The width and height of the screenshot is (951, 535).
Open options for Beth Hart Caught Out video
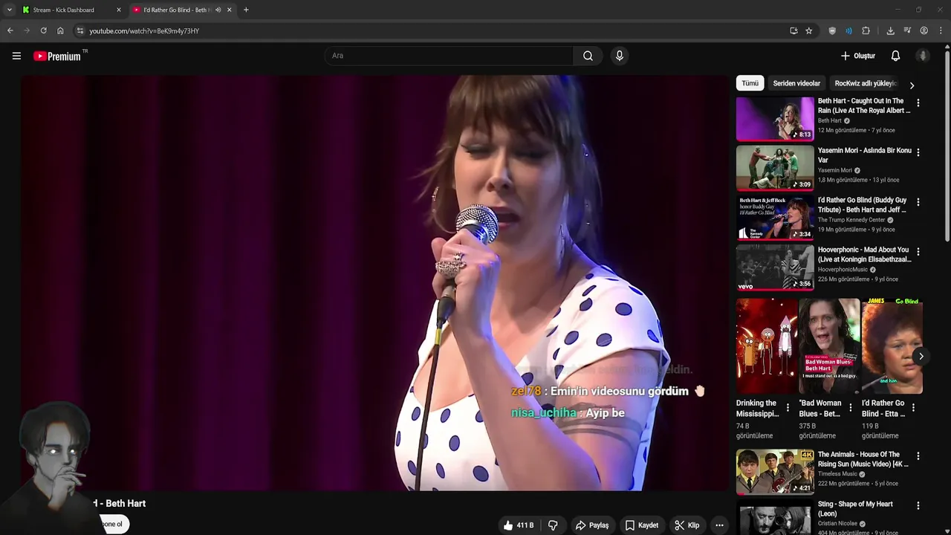(x=918, y=103)
